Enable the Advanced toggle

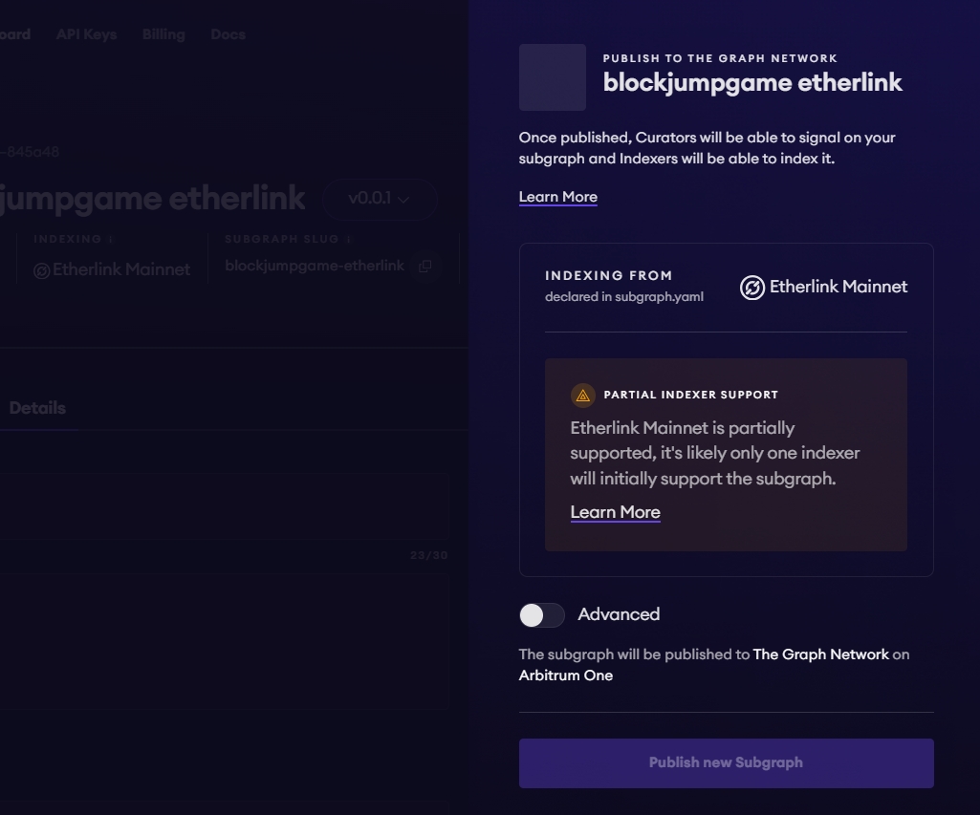540,614
